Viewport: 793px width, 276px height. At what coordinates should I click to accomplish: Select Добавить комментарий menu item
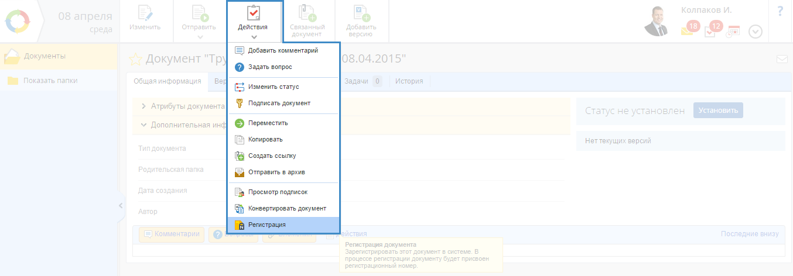coord(283,51)
